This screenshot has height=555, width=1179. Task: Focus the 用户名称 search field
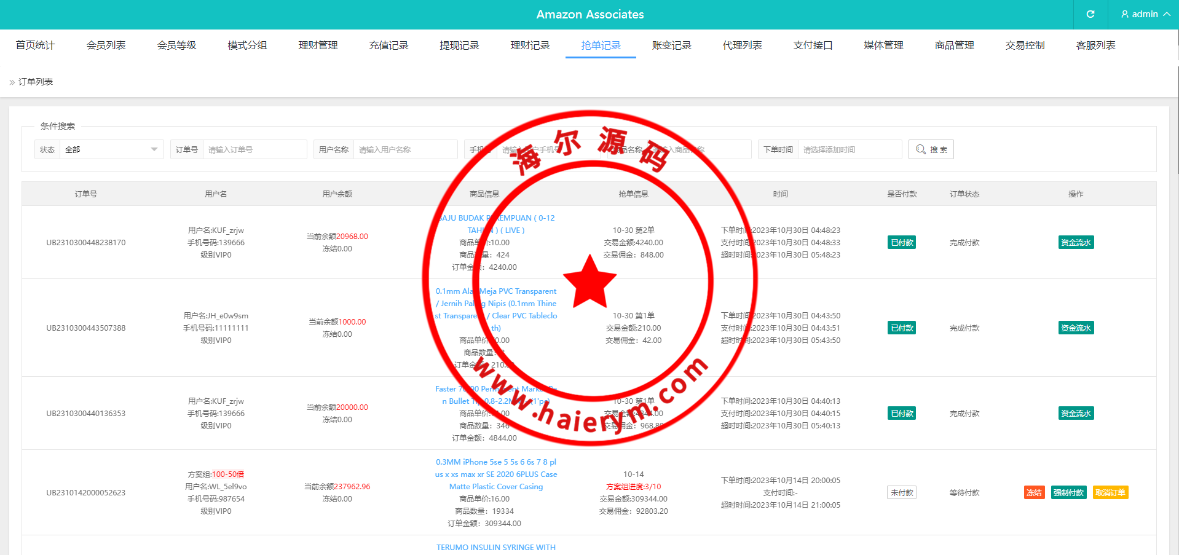(x=404, y=149)
